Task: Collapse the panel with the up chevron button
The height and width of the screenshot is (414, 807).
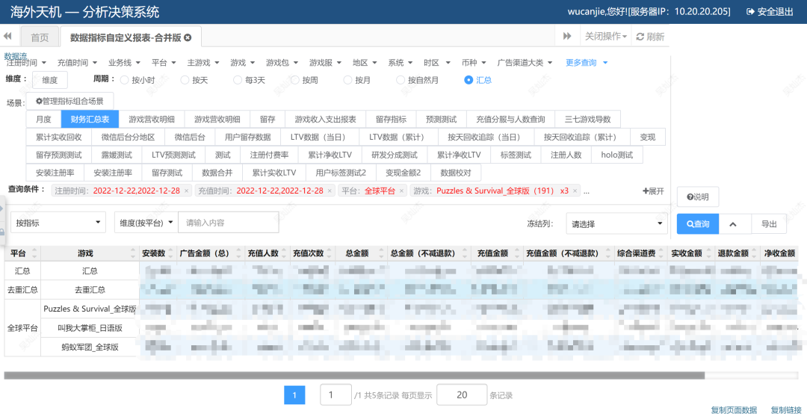Action: click(734, 224)
